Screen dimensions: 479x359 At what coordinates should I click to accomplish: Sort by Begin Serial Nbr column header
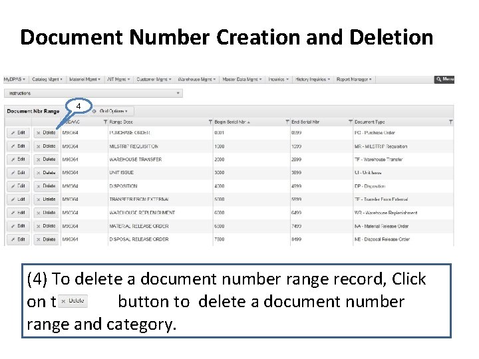pos(232,122)
